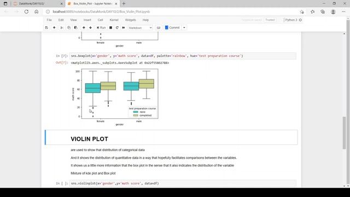350x197 pixels.
Task: Open the tab actions menu icon
Action: pyautogui.click(x=5, y=4)
